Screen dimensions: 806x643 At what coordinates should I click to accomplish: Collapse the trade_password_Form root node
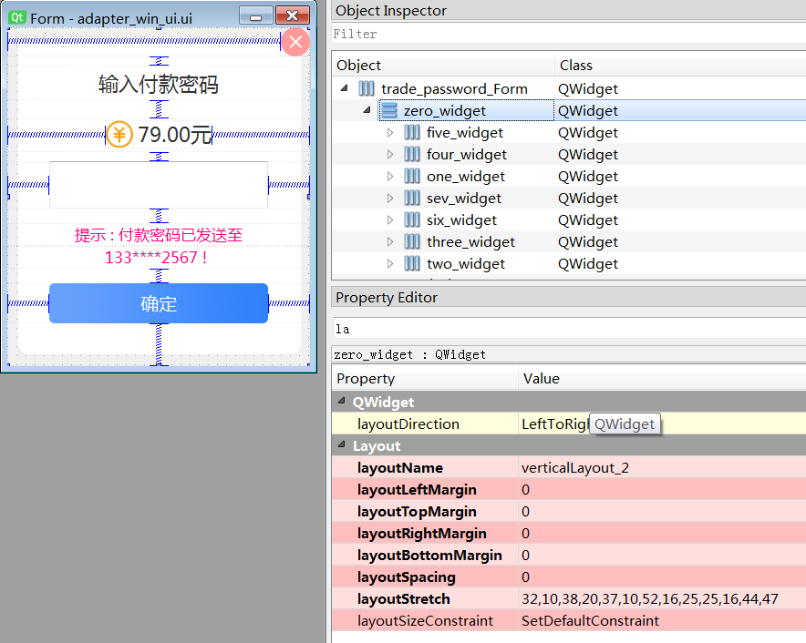[346, 88]
